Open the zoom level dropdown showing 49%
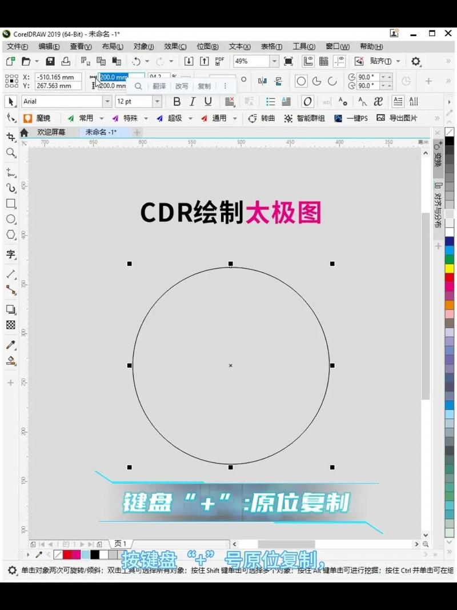Viewport: 457px width, 610px height. (x=273, y=61)
